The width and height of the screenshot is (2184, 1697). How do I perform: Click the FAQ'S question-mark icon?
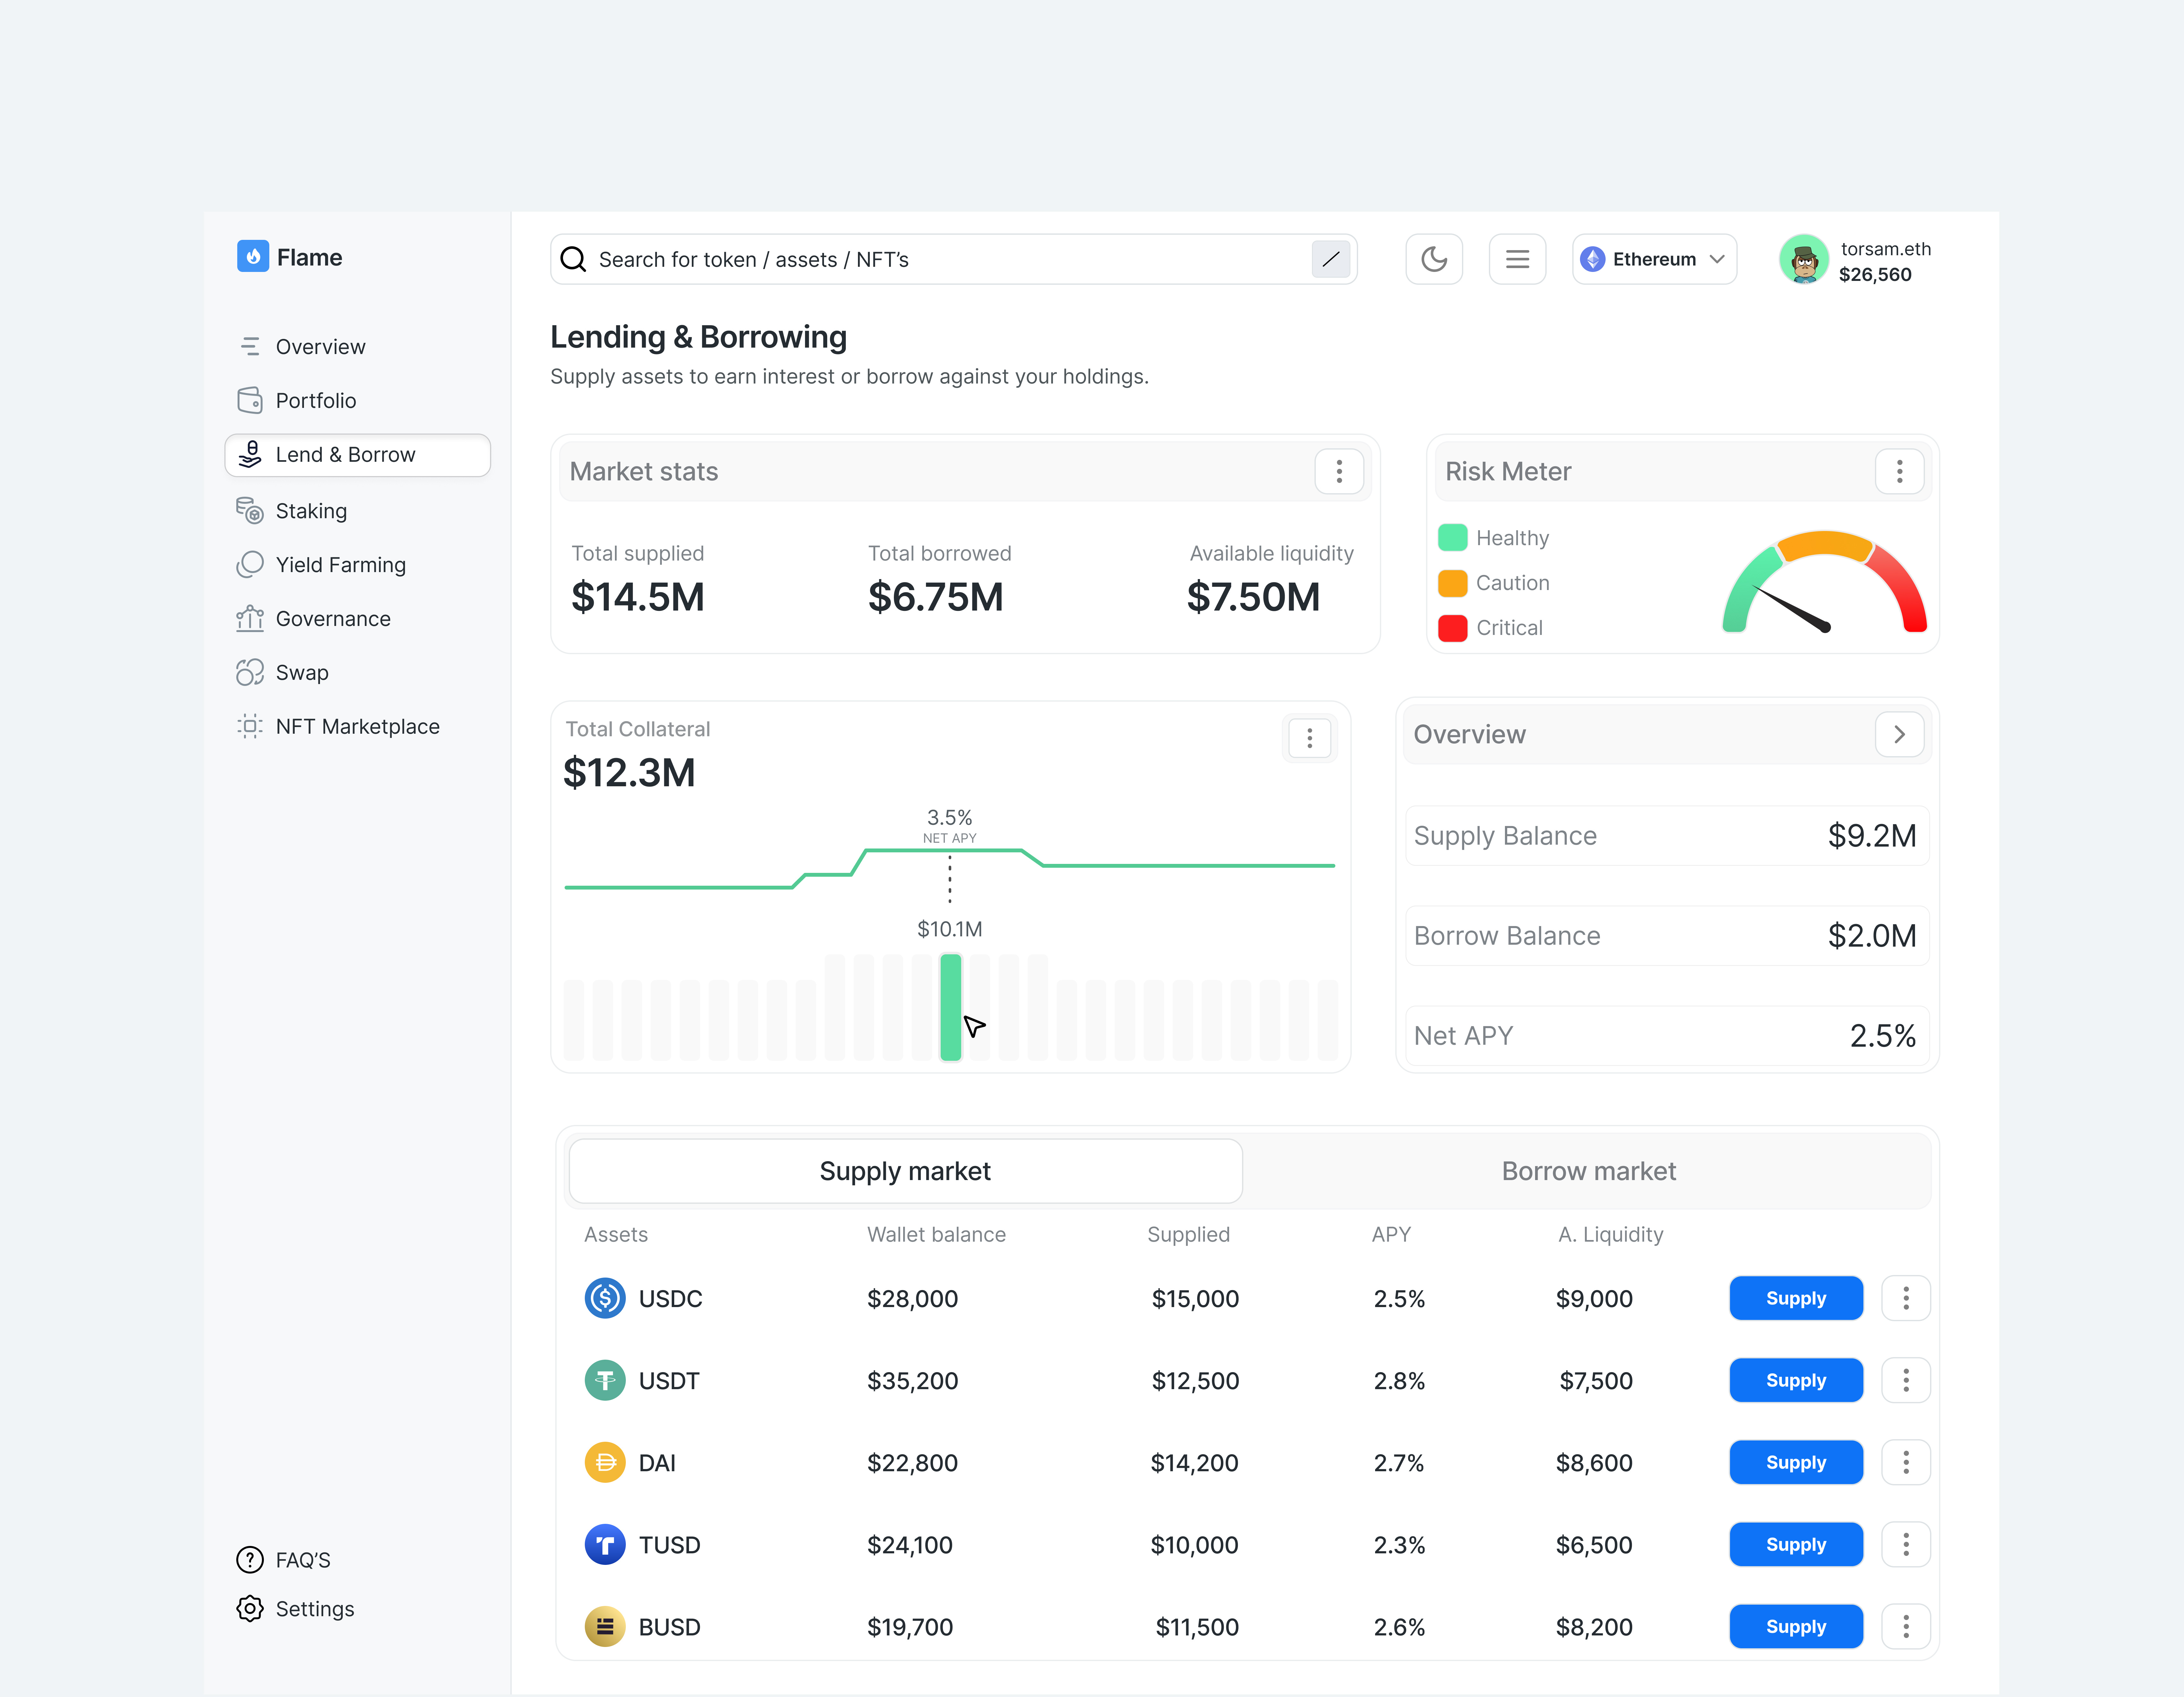pyautogui.click(x=250, y=1560)
